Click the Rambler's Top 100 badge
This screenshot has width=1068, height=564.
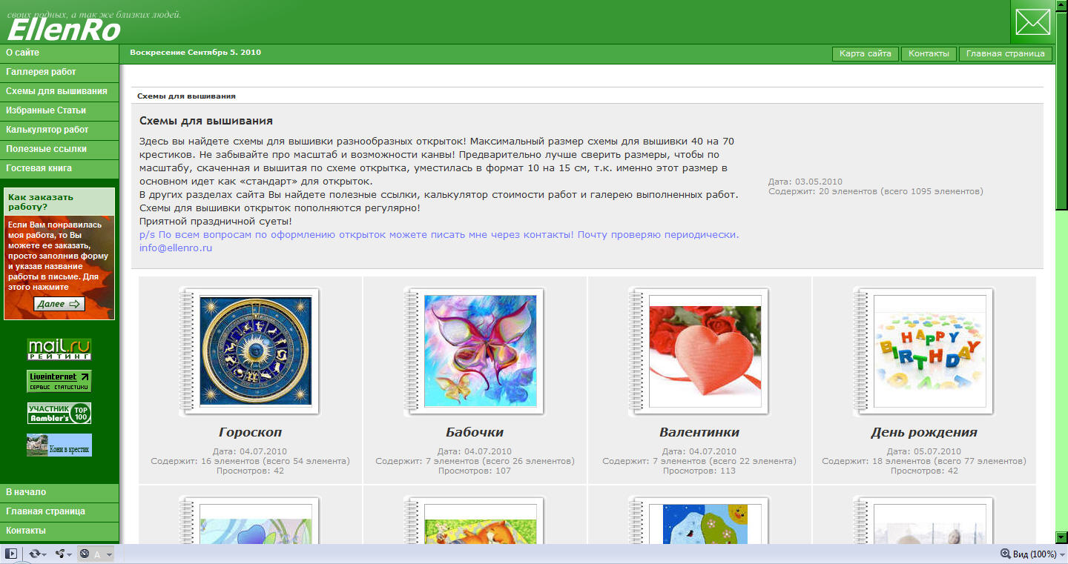59,413
